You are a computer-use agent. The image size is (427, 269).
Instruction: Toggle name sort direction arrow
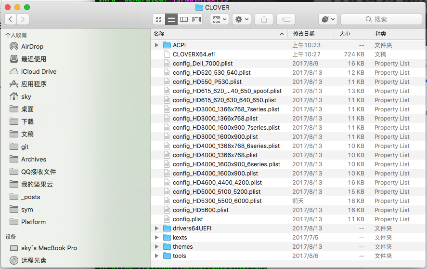click(x=282, y=34)
